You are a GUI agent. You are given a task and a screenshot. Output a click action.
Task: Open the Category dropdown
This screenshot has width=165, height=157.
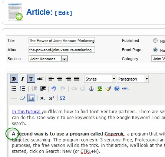[x=158, y=59]
